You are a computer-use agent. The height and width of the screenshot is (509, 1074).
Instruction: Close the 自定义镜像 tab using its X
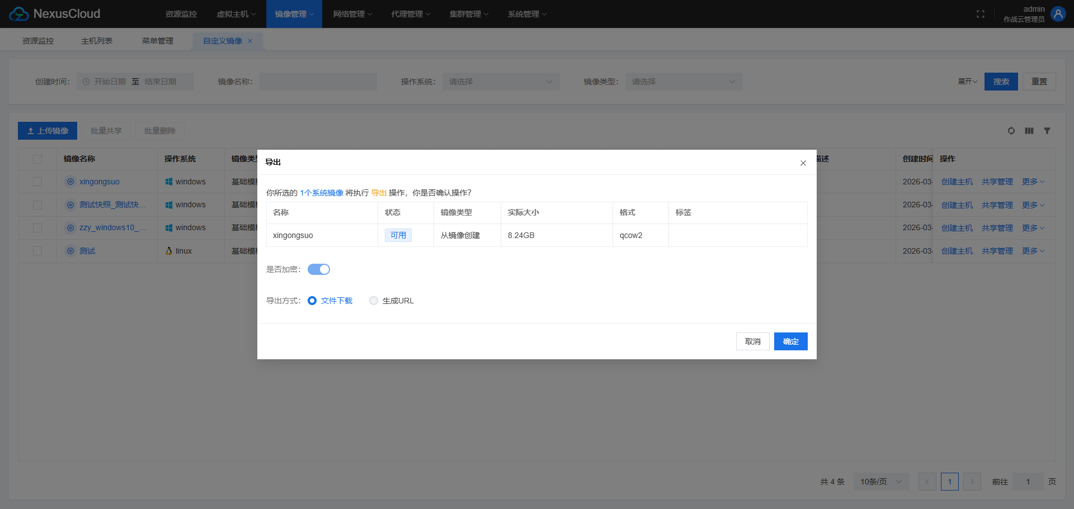coord(250,41)
